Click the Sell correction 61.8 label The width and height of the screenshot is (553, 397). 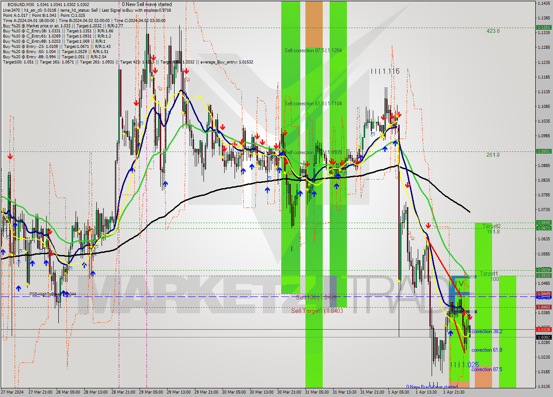[x=313, y=104]
